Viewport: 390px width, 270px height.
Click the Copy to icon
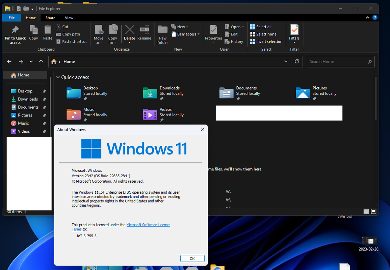113,30
